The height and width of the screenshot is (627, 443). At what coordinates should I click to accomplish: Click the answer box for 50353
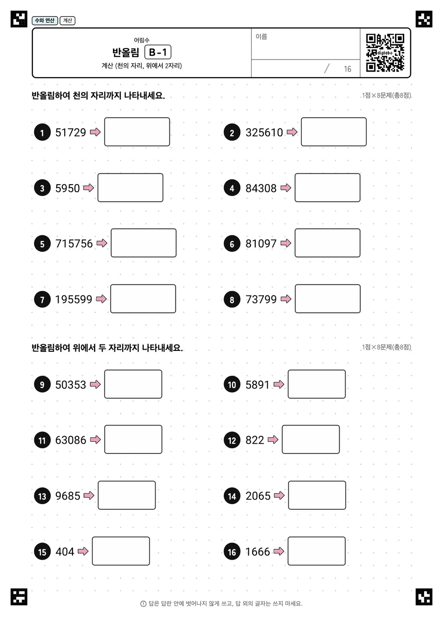point(133,384)
